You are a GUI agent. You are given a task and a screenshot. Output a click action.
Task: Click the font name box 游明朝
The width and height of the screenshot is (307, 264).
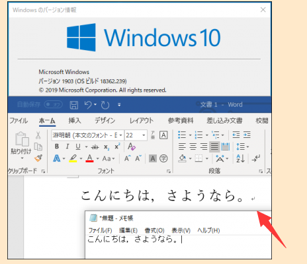coord(85,135)
